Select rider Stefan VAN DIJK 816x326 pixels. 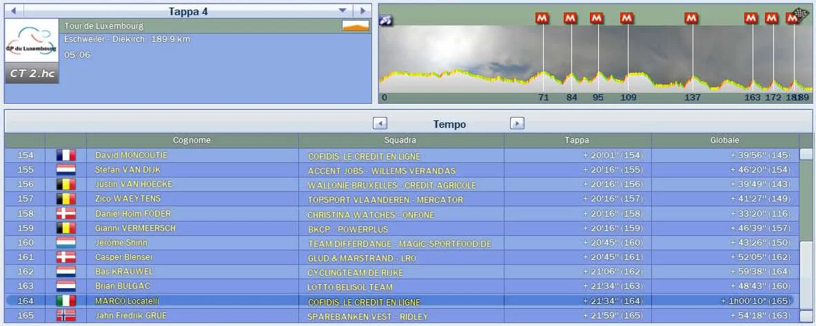click(127, 170)
